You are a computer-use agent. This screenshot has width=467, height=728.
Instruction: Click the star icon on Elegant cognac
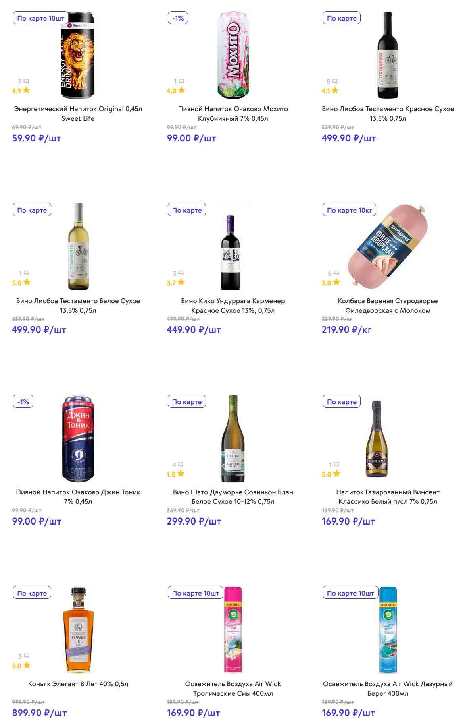coord(26,665)
